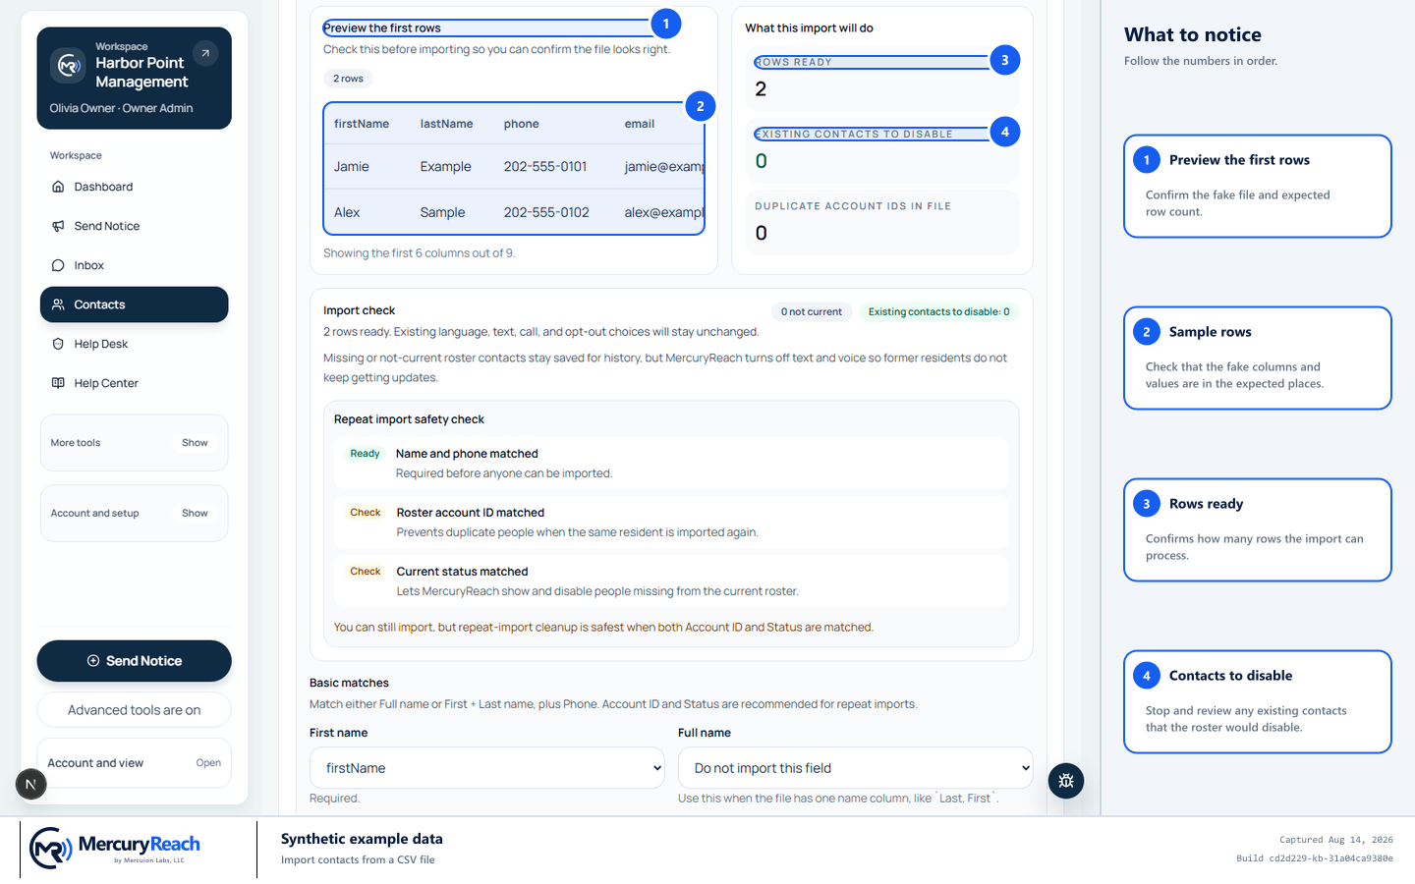Viewport: 1415px width, 884px height.
Task: Click the Jamie first name cell
Action: pyautogui.click(x=352, y=167)
